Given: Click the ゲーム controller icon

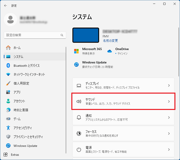Looking at the screenshot, I should (x=8, y=119).
